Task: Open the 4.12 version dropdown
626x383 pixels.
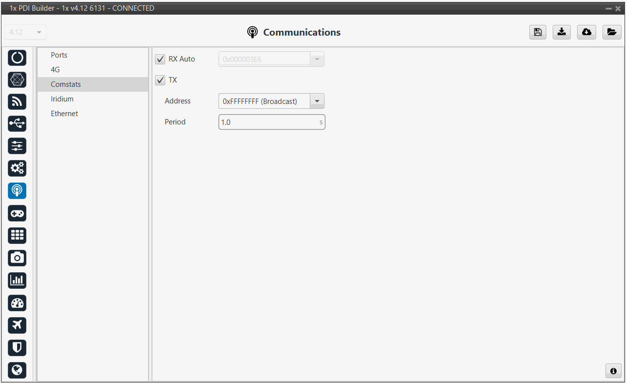Action: click(x=25, y=32)
